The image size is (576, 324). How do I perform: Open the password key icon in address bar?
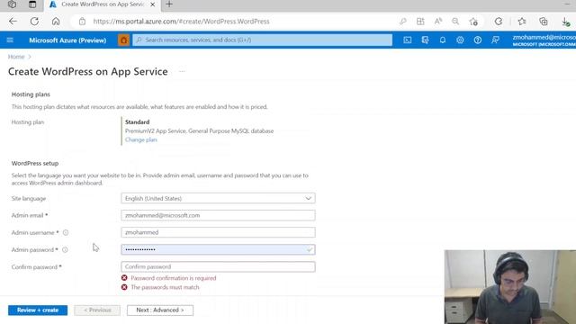403,22
